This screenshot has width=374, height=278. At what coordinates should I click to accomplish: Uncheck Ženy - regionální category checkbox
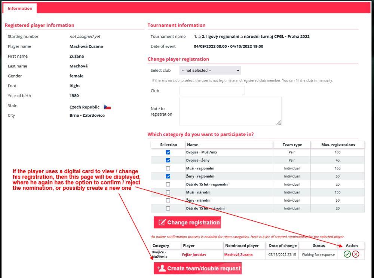[x=168, y=176]
